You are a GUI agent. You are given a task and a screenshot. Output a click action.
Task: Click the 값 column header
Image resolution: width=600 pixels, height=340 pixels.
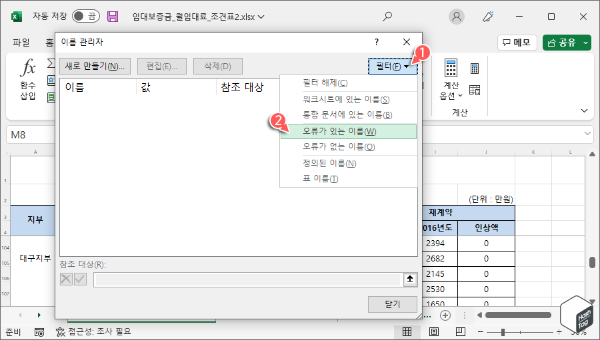(x=177, y=87)
